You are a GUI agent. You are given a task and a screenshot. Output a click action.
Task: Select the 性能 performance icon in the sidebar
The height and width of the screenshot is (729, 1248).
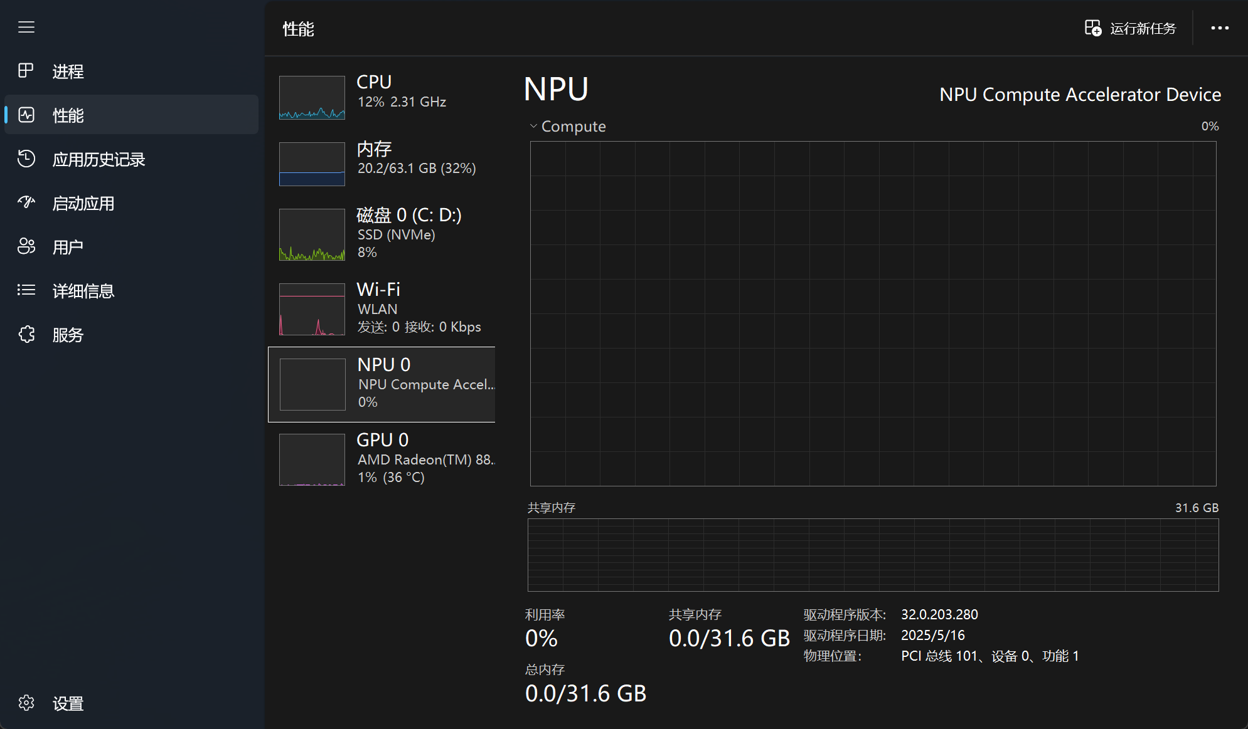pos(26,115)
